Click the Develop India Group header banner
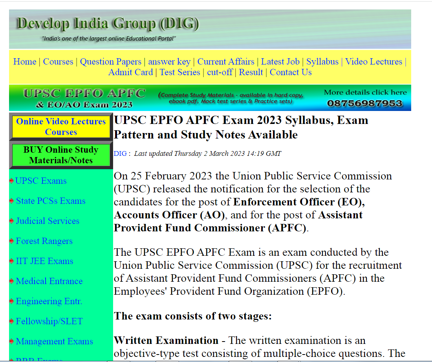The width and height of the screenshot is (432, 362). click(x=210, y=29)
